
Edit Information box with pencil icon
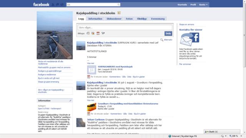70,100
